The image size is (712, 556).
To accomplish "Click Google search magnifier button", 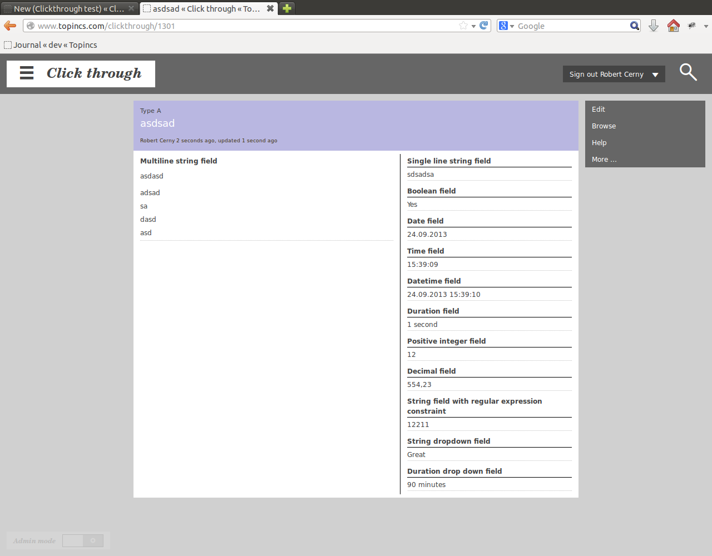I will coord(634,26).
